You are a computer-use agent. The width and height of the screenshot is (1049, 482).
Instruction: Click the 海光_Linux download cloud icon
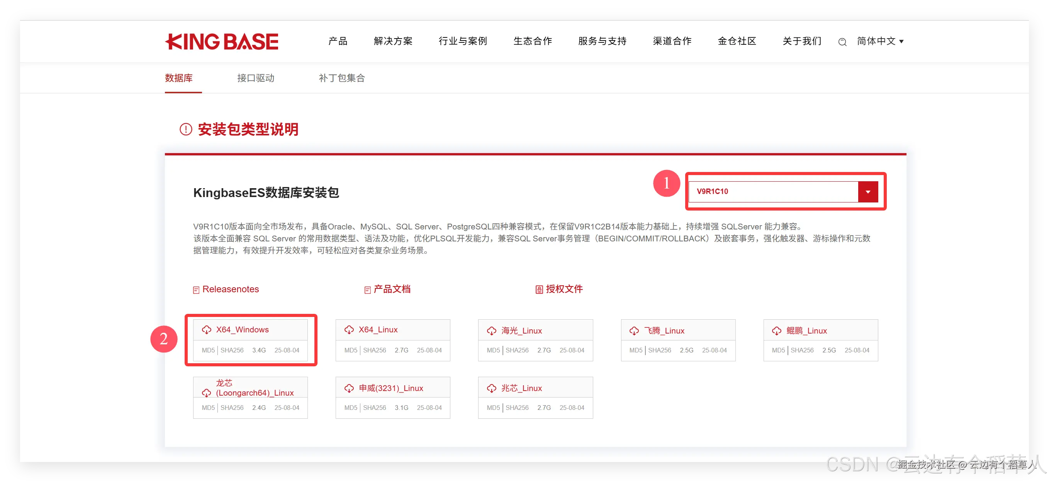(x=492, y=331)
